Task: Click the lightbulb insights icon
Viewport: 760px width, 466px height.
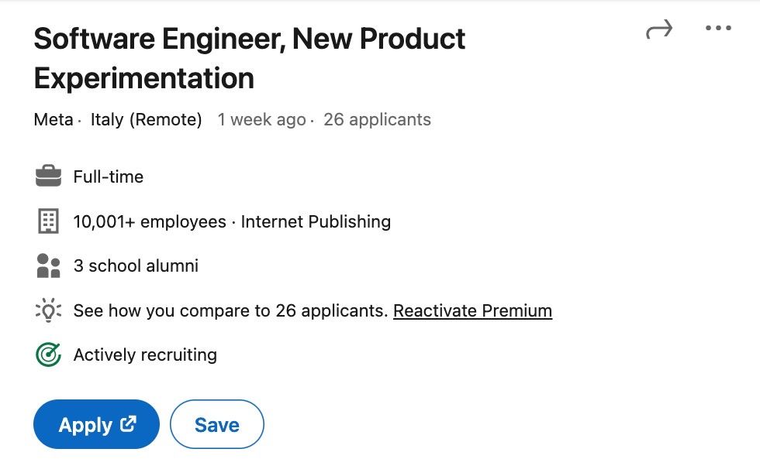Action: [x=48, y=311]
